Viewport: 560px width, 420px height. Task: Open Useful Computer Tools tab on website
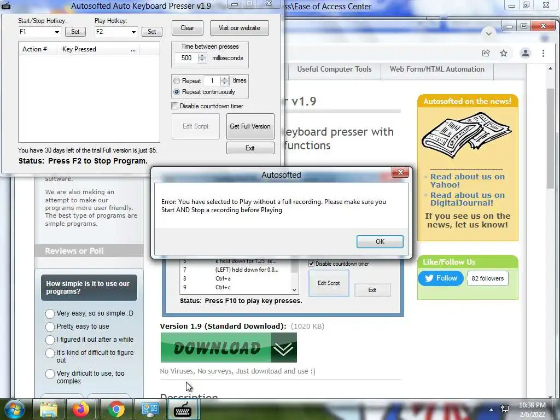(334, 69)
